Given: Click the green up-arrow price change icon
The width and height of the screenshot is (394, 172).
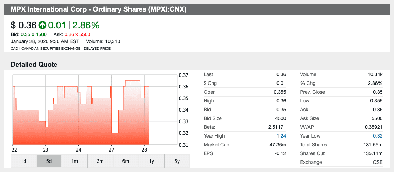Looking at the screenshot, I should 42,25.
